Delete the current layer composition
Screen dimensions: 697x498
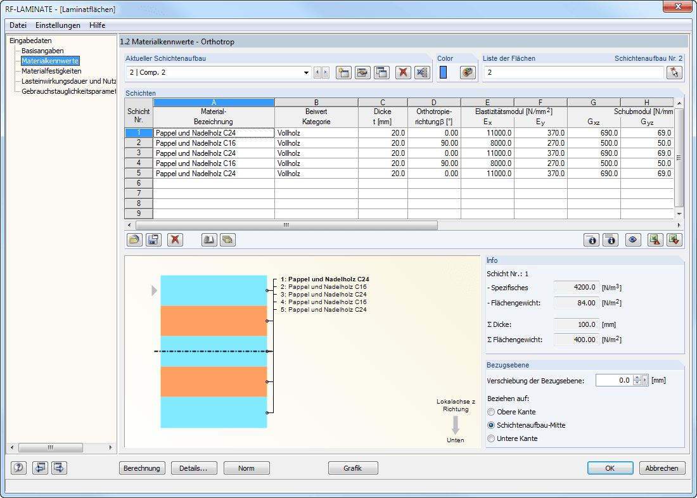pyautogui.click(x=403, y=72)
